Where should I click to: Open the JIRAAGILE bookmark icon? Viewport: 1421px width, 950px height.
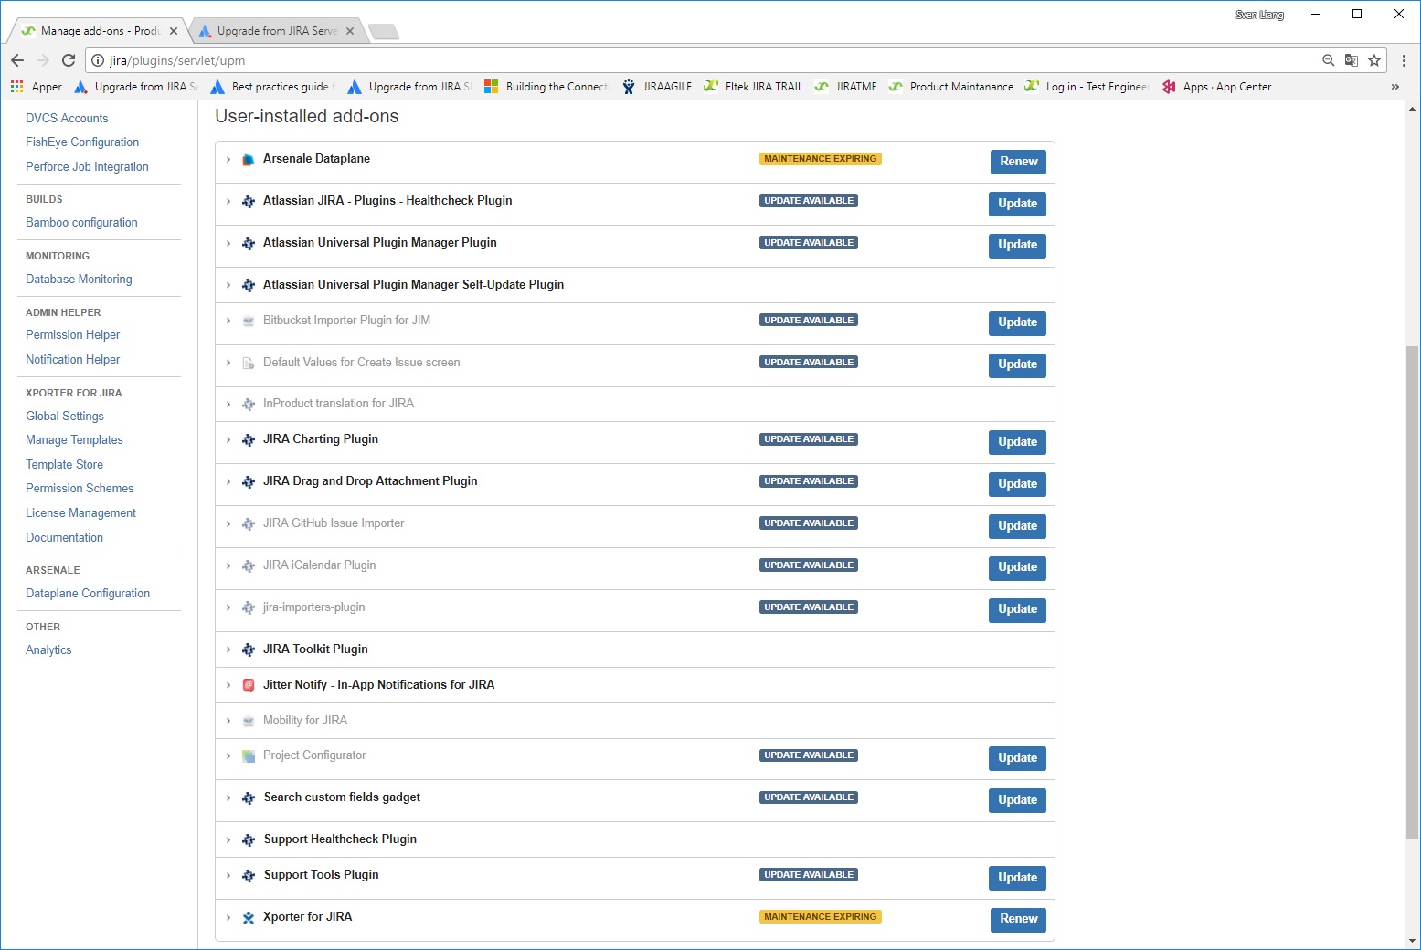pyautogui.click(x=628, y=86)
